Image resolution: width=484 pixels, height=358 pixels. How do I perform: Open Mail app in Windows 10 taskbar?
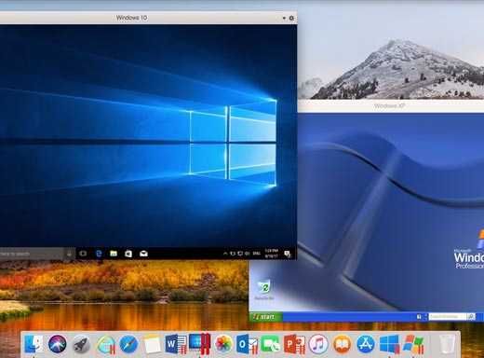pyautogui.click(x=143, y=254)
